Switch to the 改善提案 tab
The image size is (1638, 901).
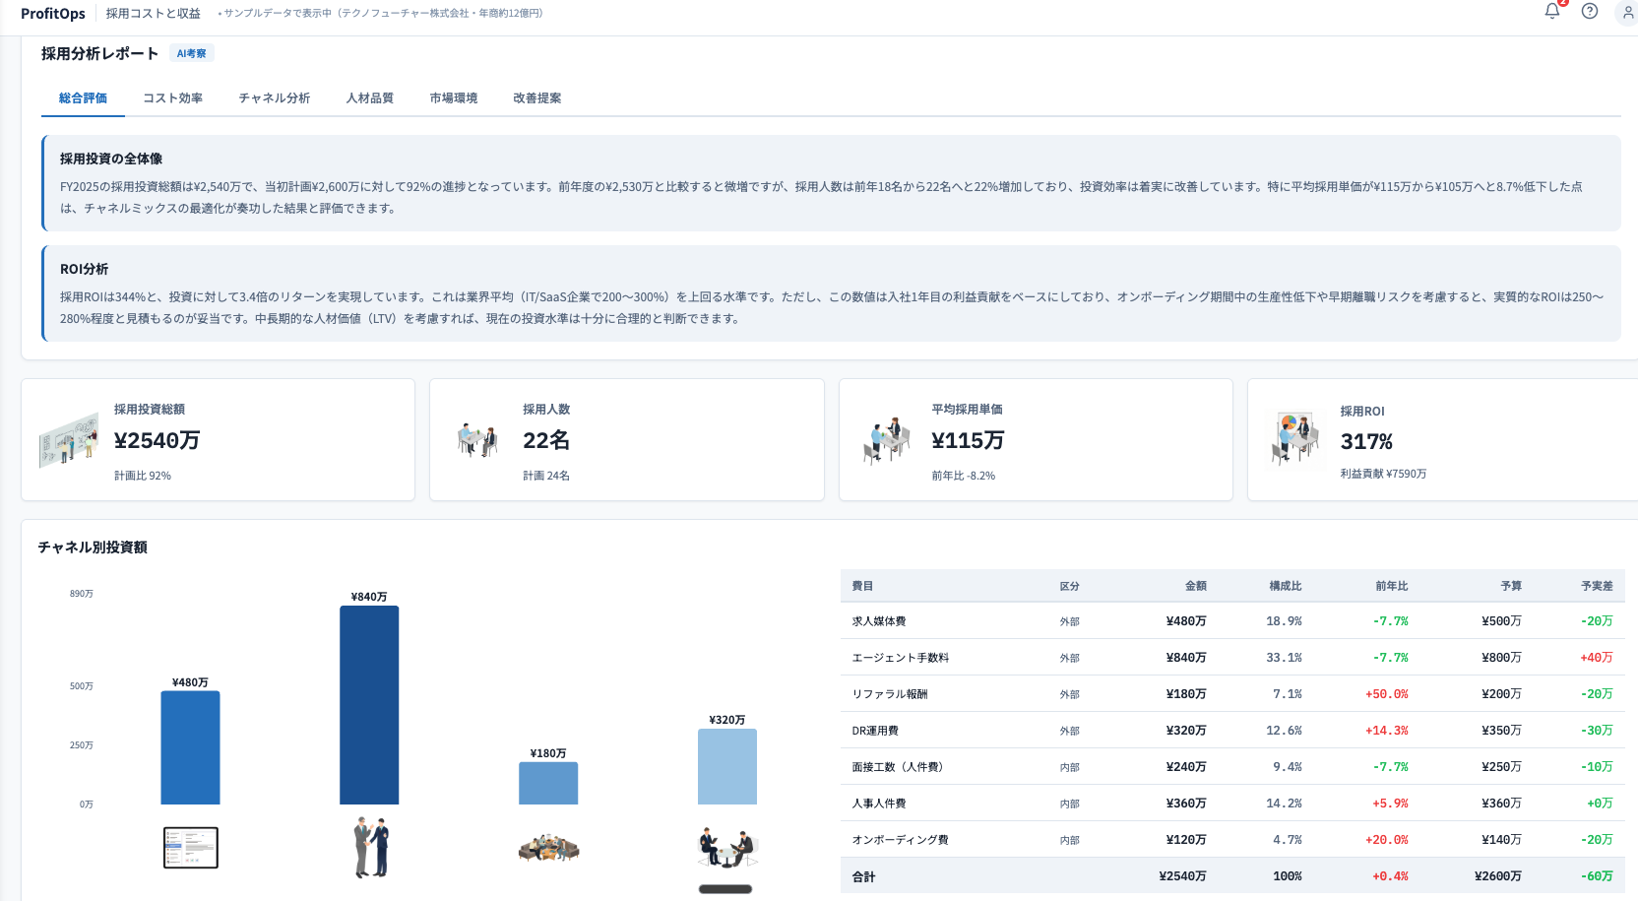click(536, 97)
